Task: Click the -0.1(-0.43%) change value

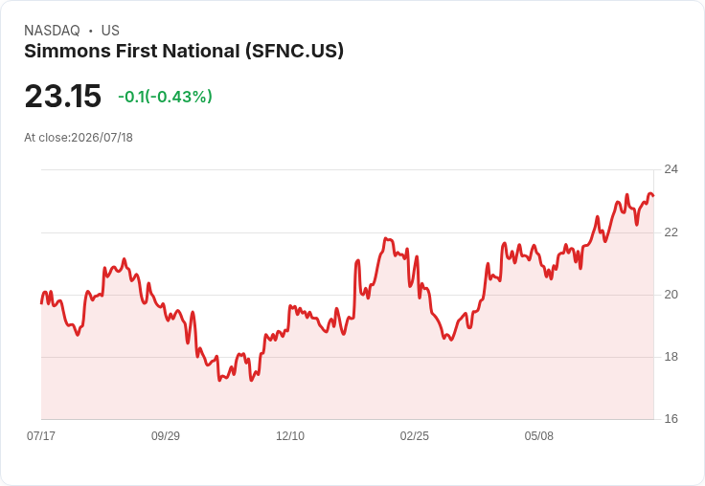Action: coord(165,97)
